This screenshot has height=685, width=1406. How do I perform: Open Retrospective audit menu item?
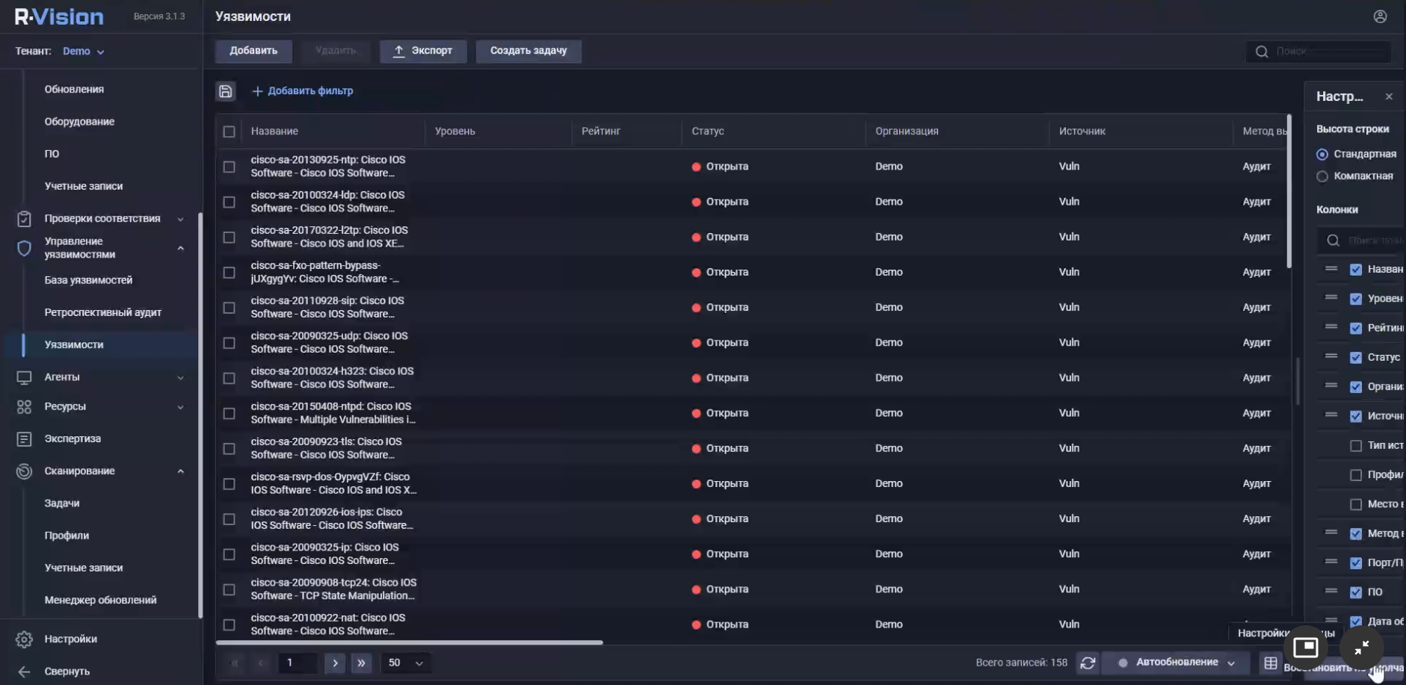click(103, 312)
